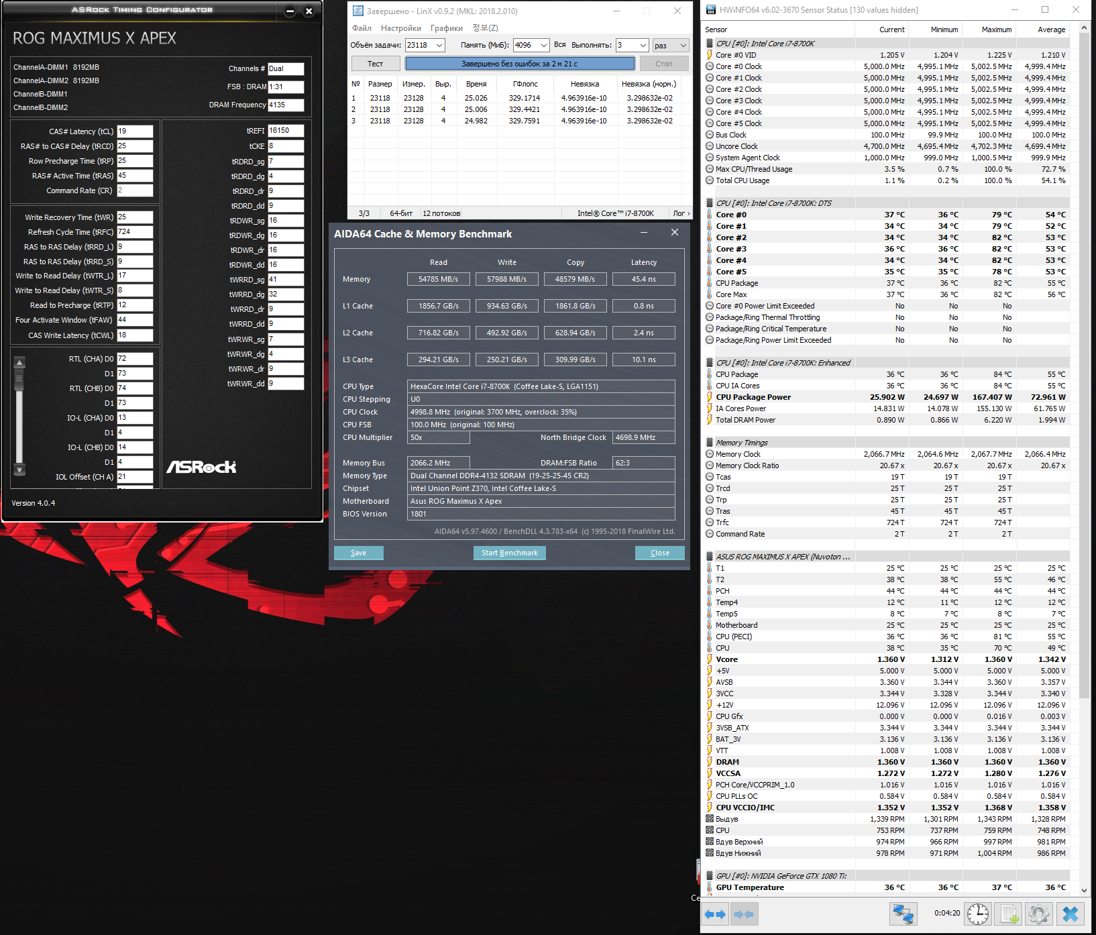Click thermometer icon on PCH row
The image size is (1096, 935).
(710, 591)
